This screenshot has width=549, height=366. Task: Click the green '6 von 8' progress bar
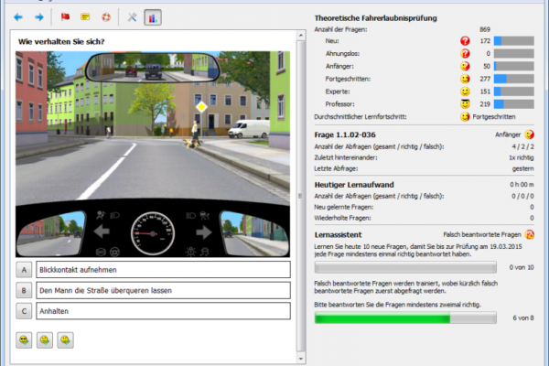pyautogui.click(x=404, y=318)
